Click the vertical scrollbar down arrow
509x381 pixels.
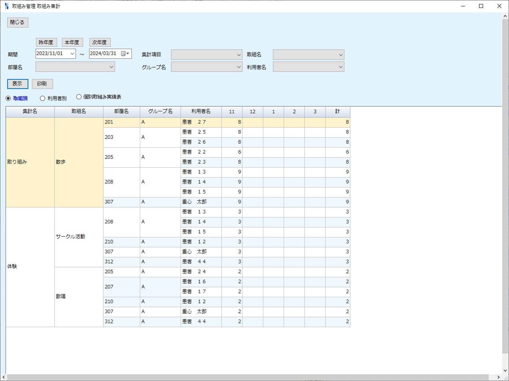(x=505, y=371)
